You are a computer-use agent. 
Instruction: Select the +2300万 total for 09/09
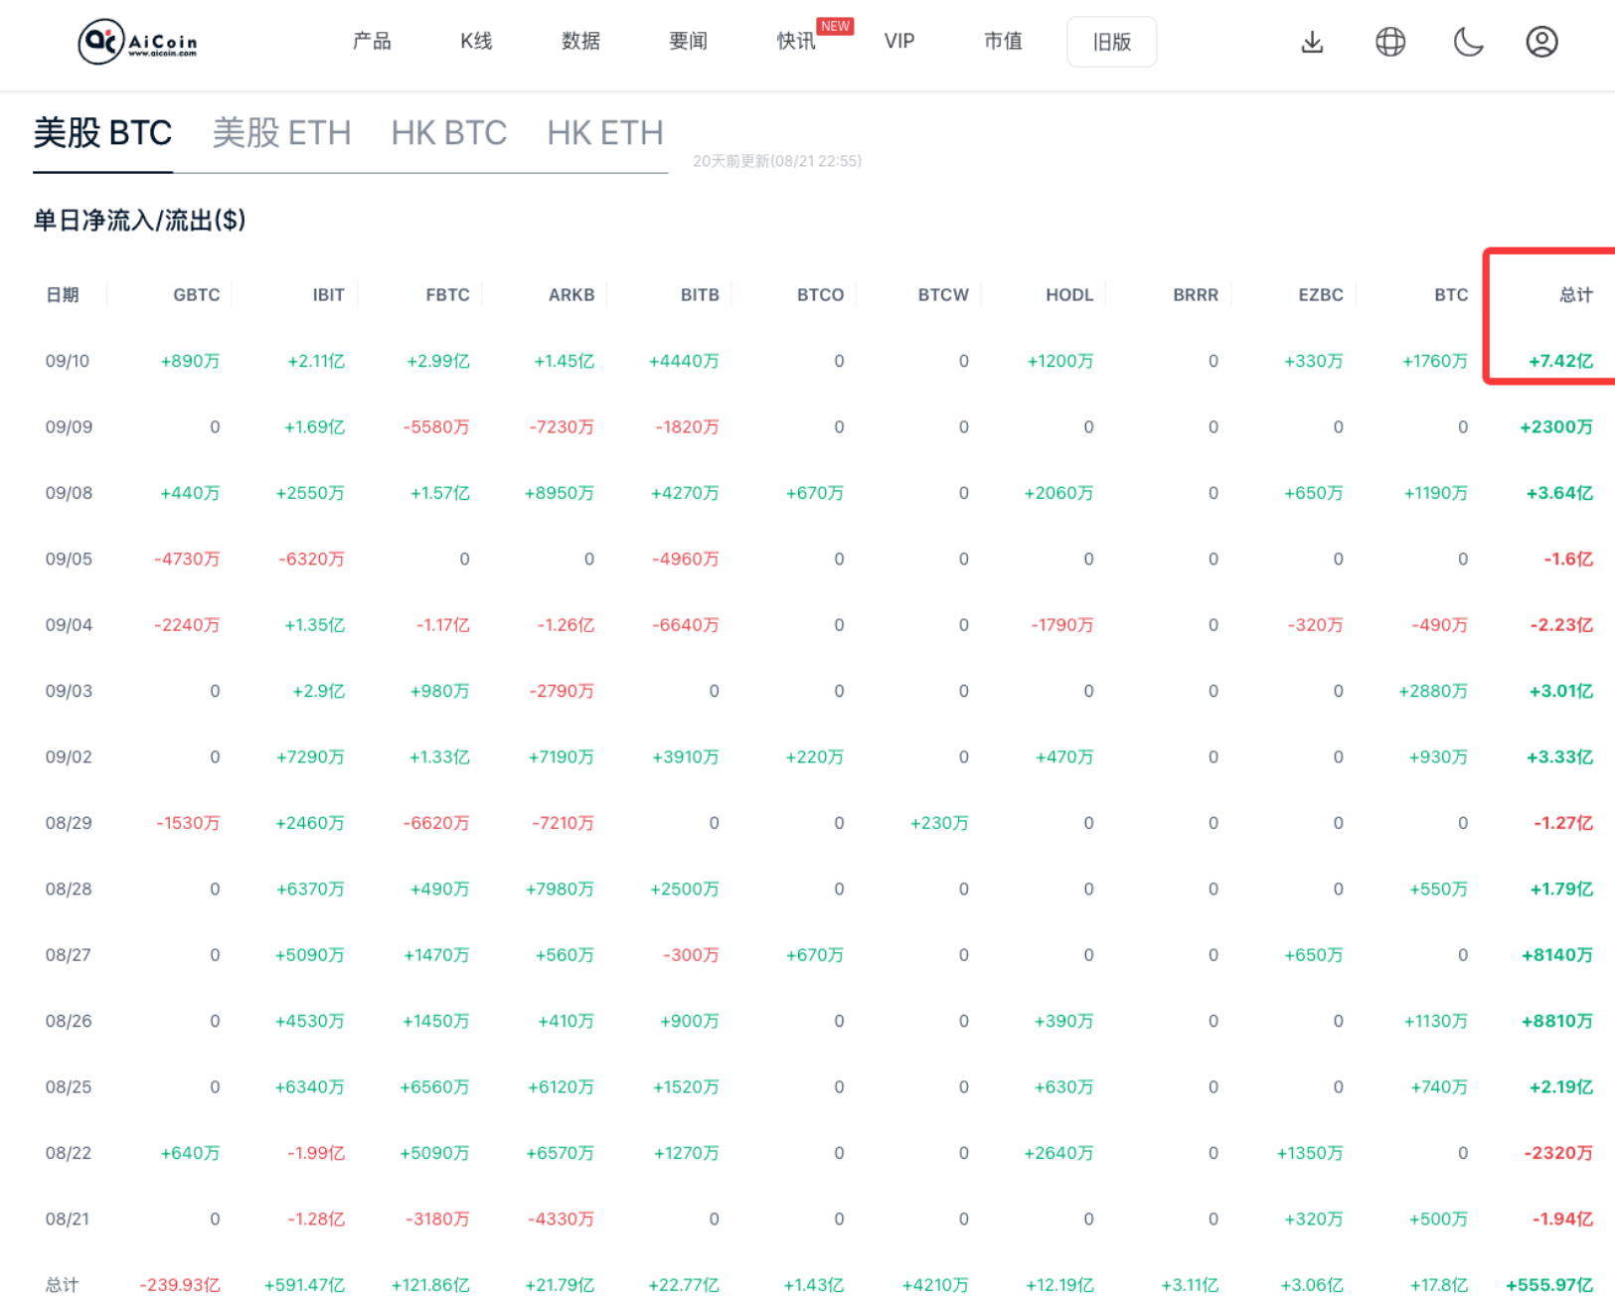[x=1556, y=426]
